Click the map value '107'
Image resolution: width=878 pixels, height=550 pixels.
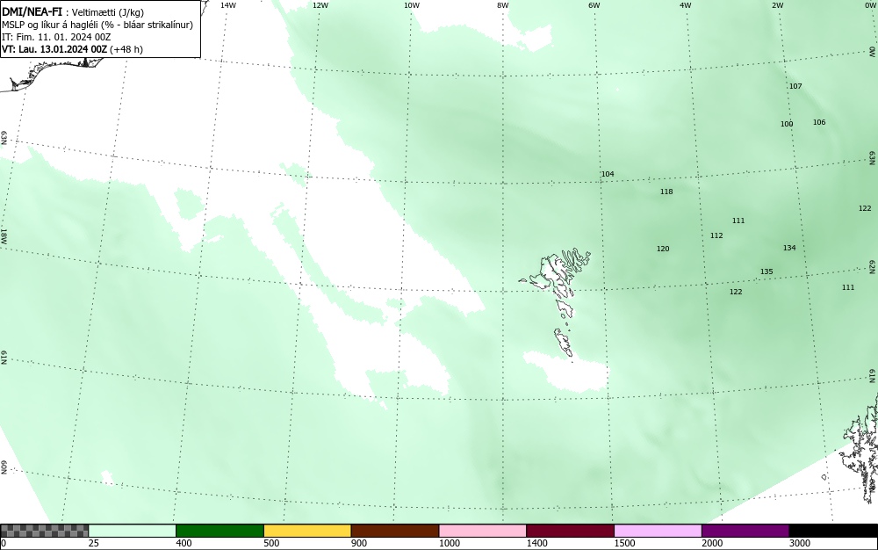795,86
